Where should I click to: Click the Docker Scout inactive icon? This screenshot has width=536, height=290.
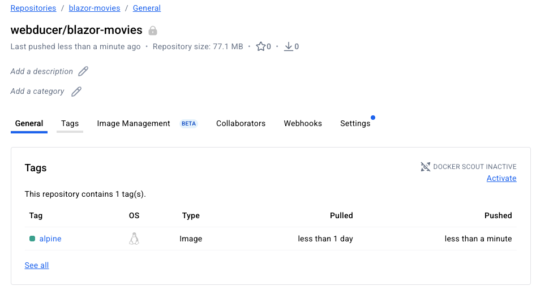click(x=426, y=167)
